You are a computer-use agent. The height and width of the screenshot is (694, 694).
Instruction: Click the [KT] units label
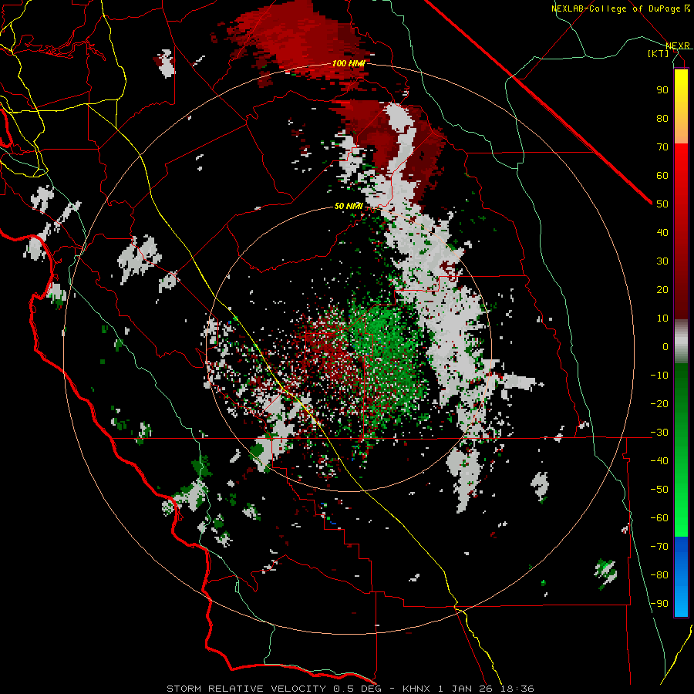point(659,53)
